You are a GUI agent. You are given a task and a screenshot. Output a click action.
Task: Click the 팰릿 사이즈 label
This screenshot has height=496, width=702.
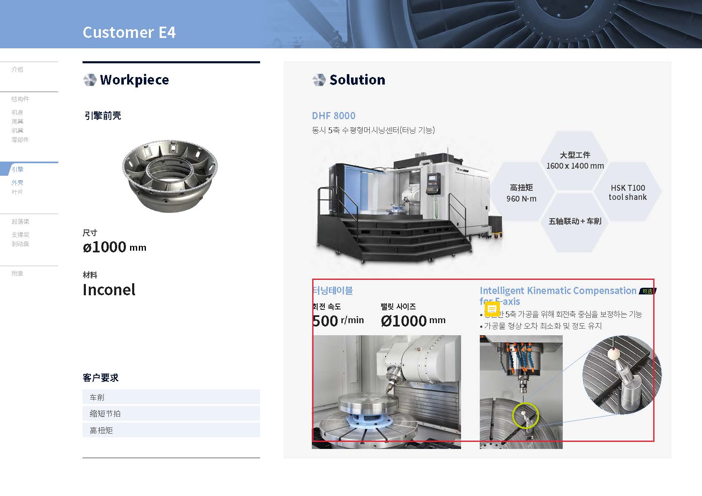[x=398, y=307]
